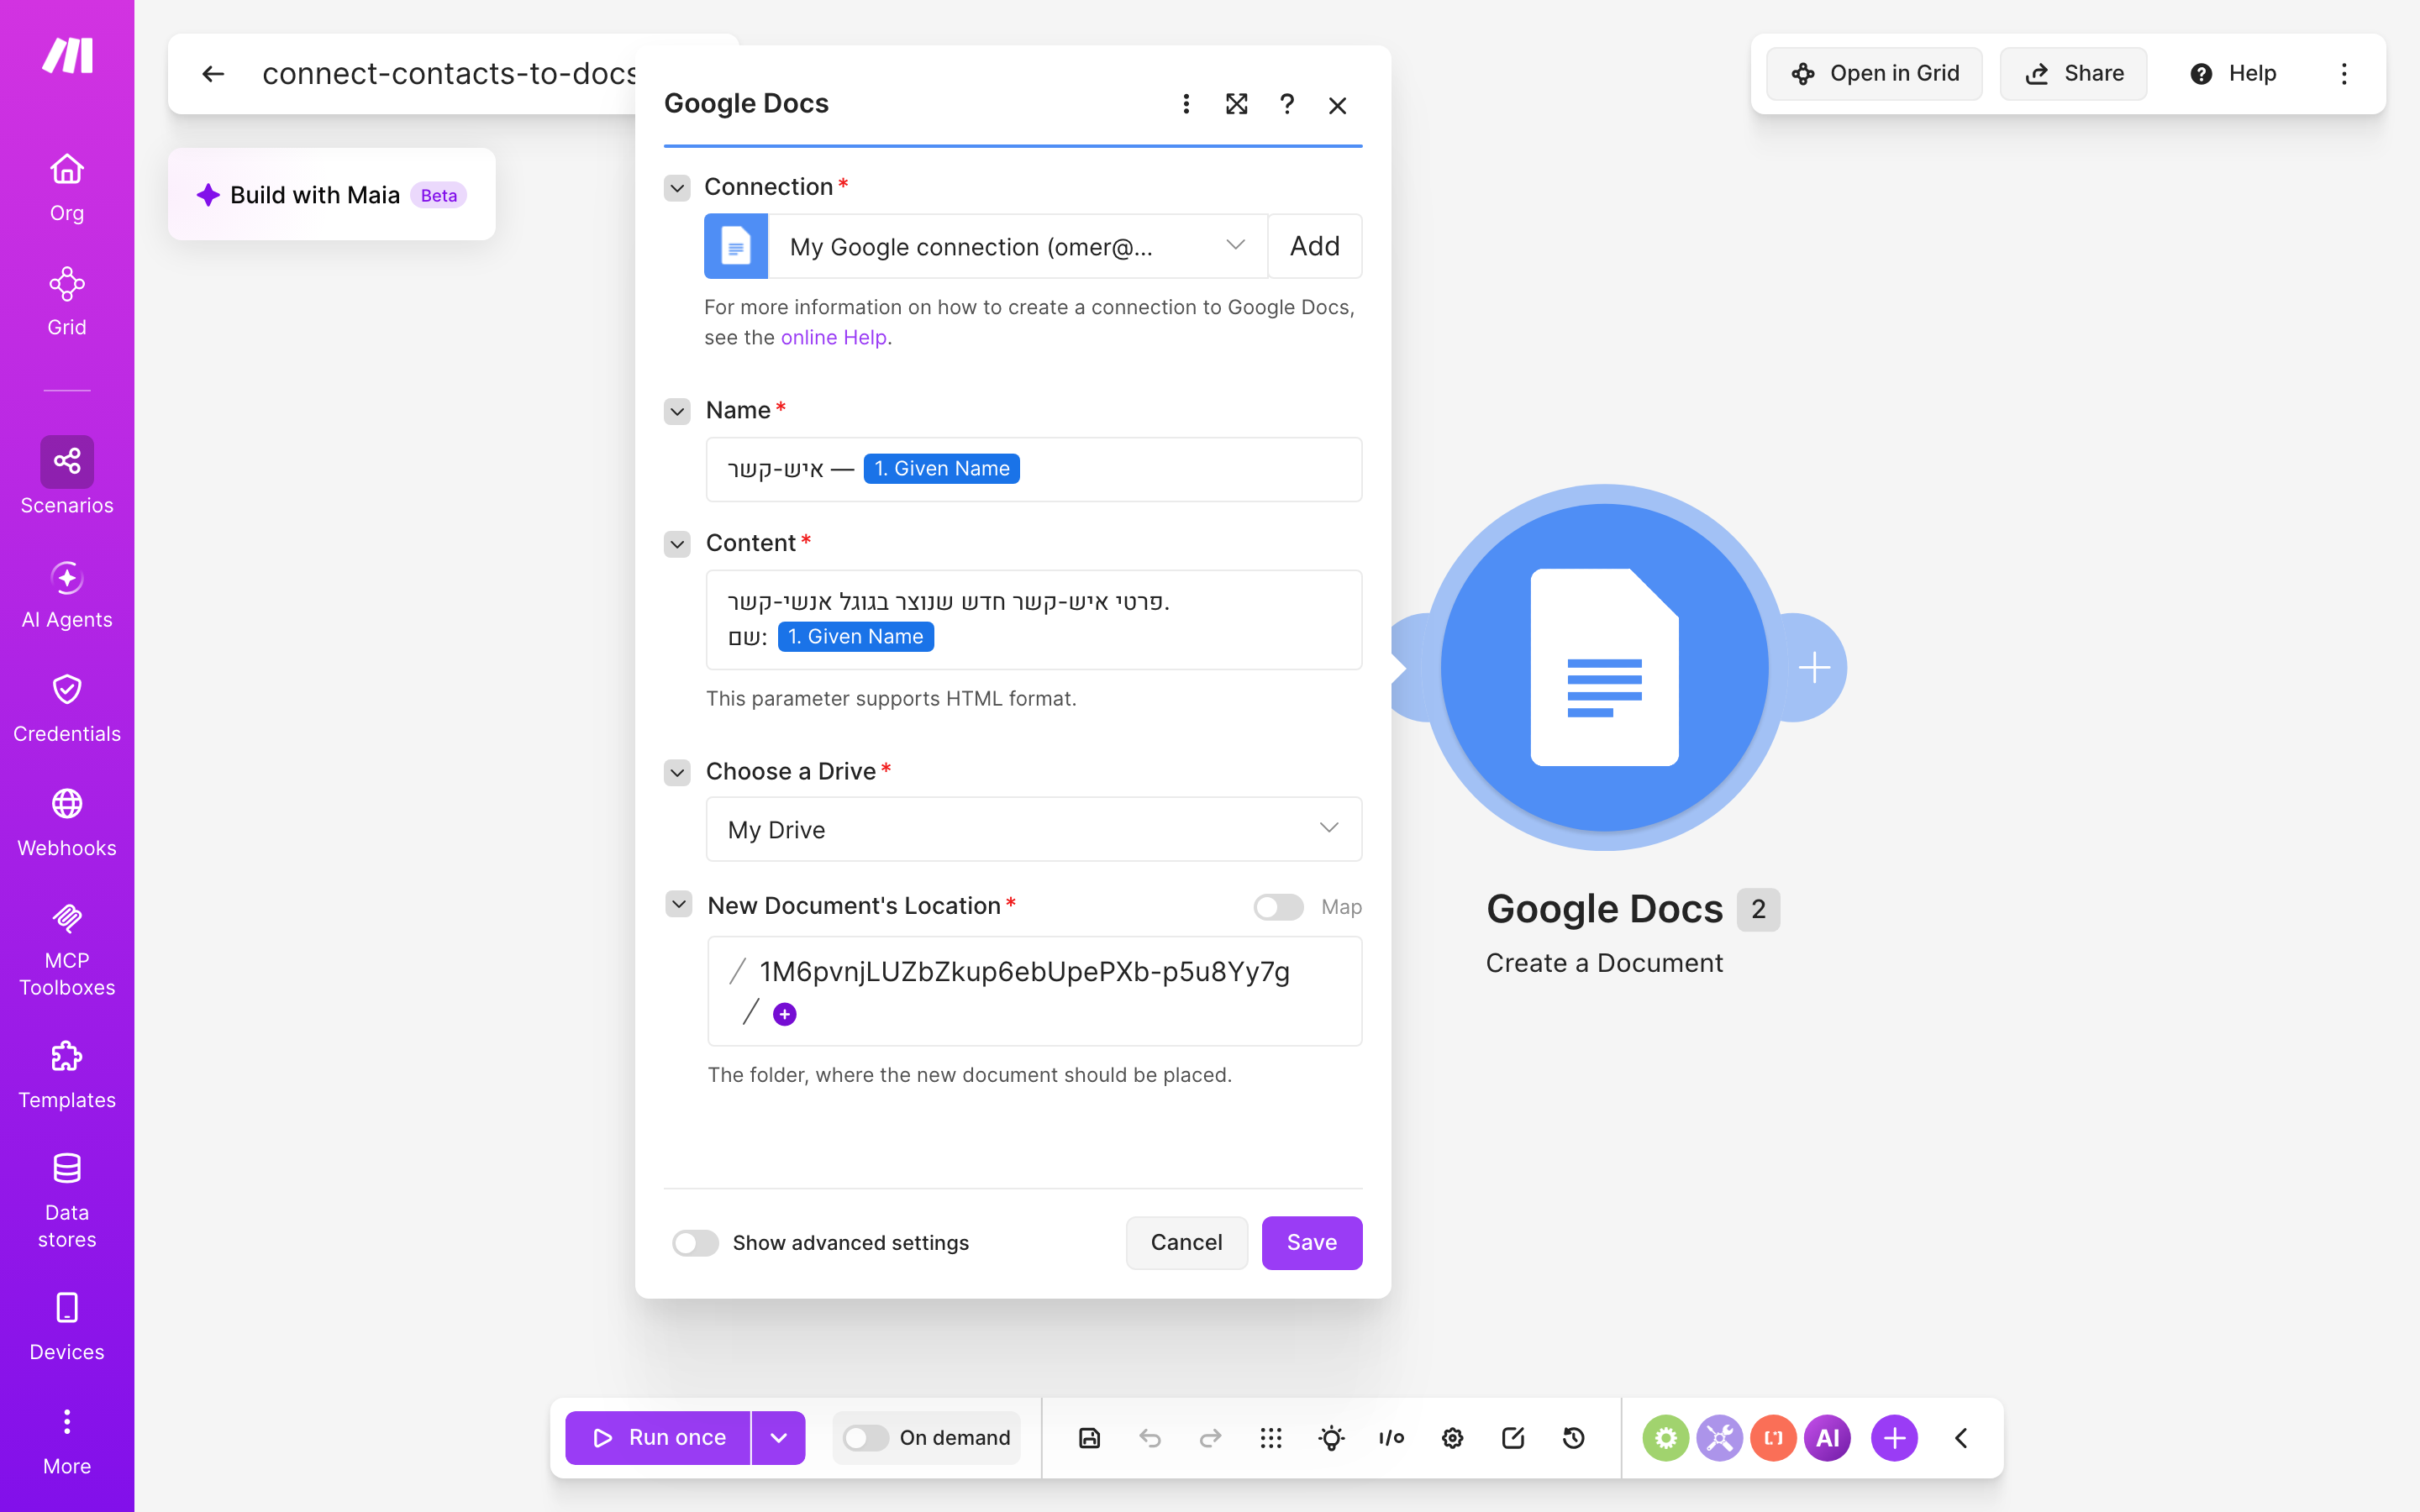Open the Org section in sidebar

[67, 188]
